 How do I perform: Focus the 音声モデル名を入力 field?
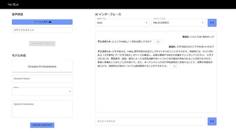(42, 30)
